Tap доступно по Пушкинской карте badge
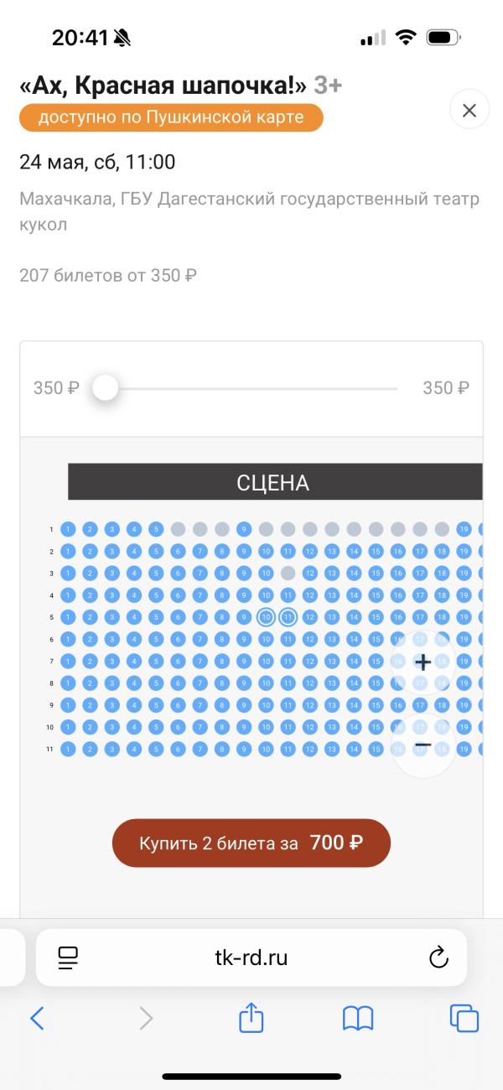 coord(171,117)
